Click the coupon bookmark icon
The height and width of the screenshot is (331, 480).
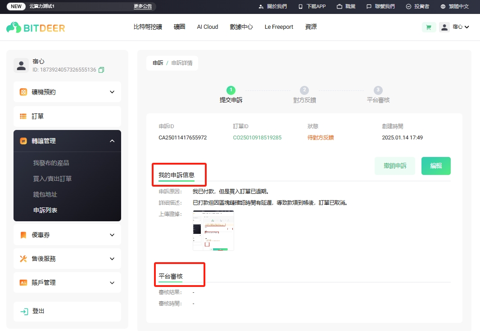(x=23, y=235)
